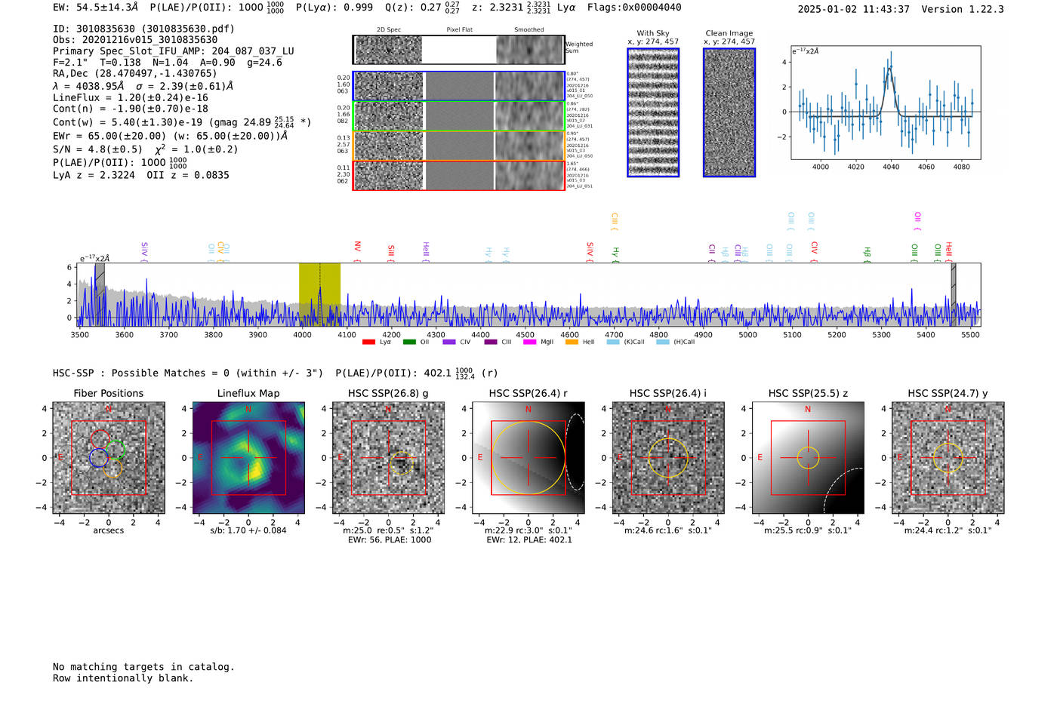Click the Cont(n) = -1.90(±0.70)e-18 value
1057x719 pixels.
131,109
